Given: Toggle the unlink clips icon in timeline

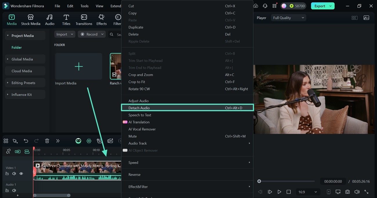Looking at the screenshot, I should pos(8,151).
